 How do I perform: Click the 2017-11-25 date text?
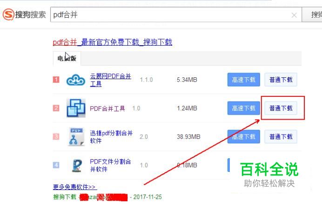click(148, 197)
